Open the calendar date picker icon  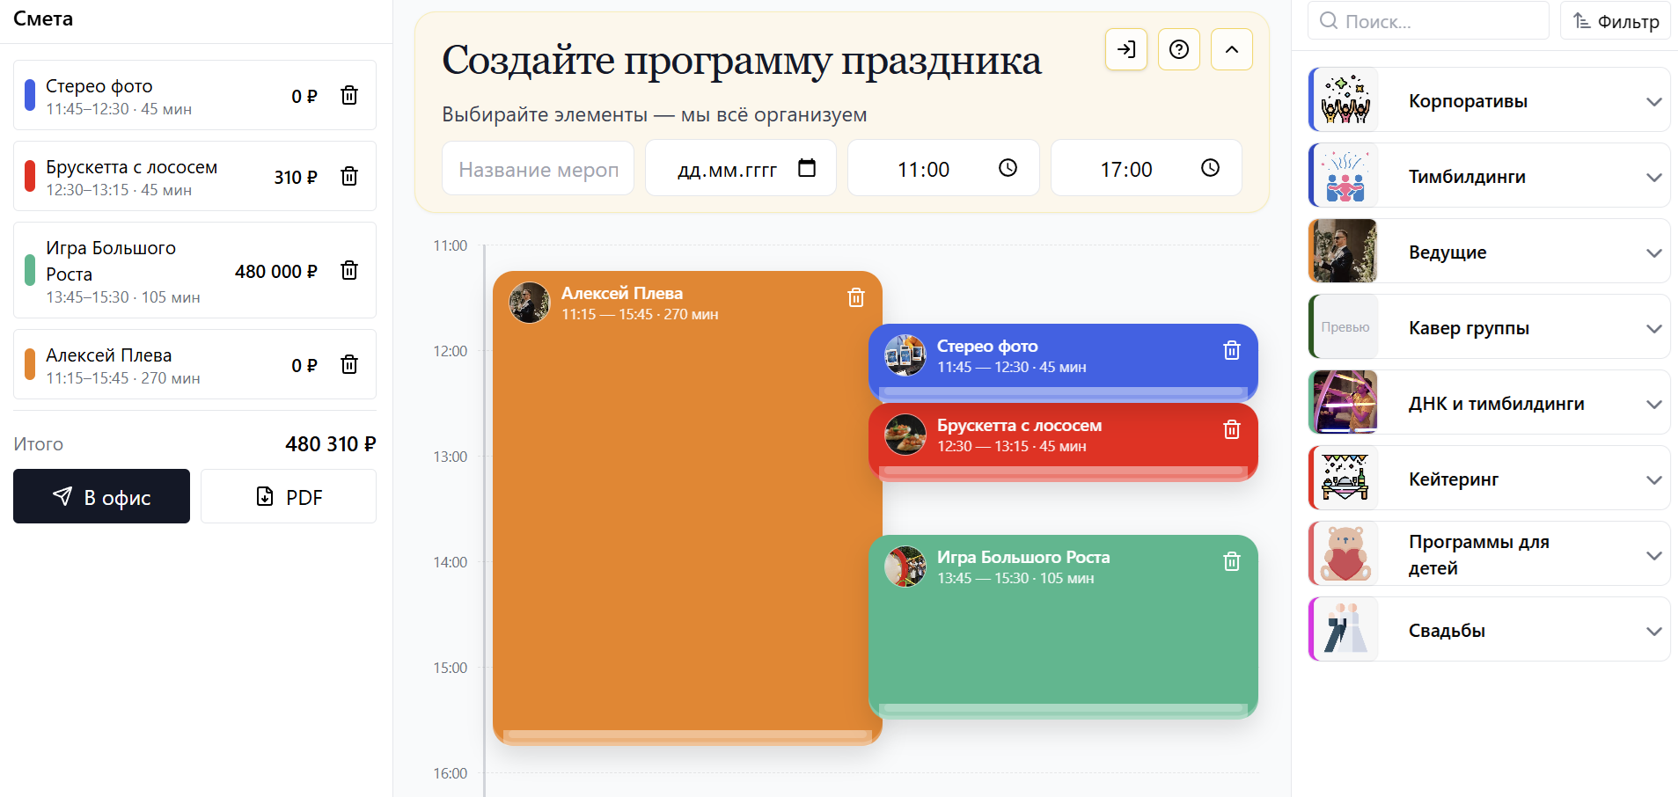tap(807, 168)
